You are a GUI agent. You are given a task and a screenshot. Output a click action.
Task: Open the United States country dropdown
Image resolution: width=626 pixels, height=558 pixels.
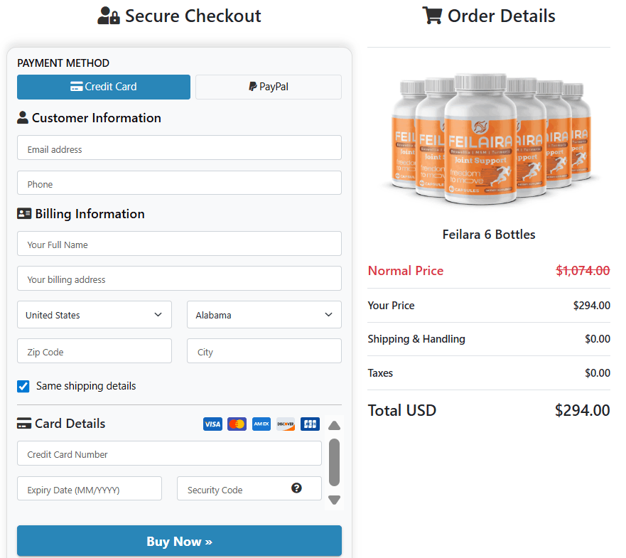pyautogui.click(x=94, y=314)
